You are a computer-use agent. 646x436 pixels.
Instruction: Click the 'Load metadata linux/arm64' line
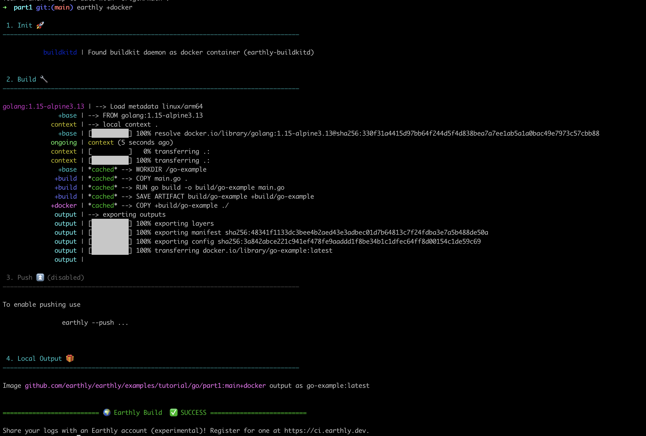[149, 106]
